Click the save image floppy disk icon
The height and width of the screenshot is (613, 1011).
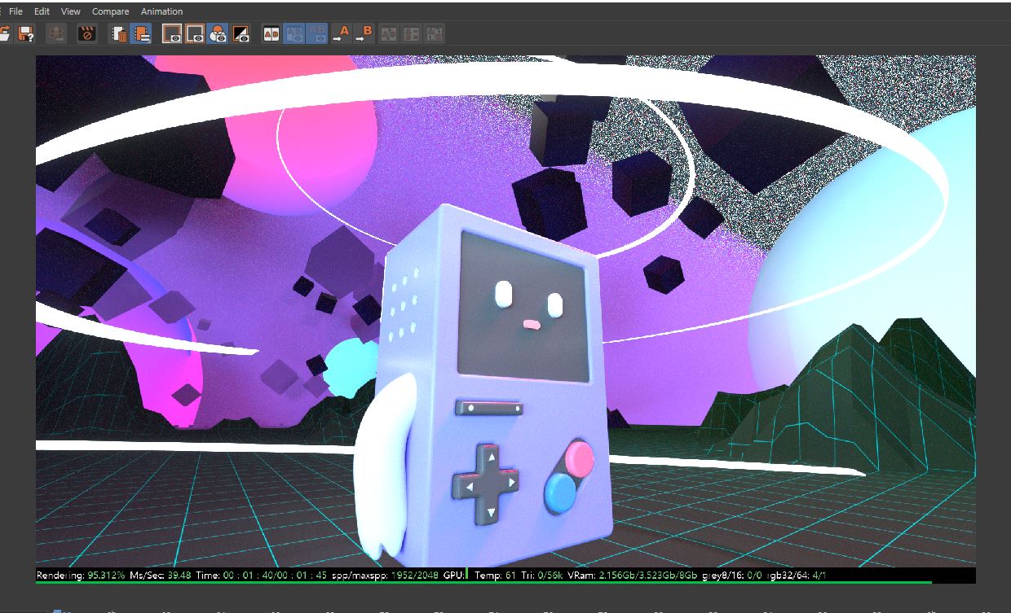pyautogui.click(x=26, y=34)
